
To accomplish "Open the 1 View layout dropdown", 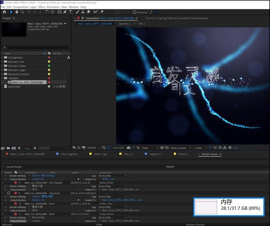I will [x=200, y=148].
